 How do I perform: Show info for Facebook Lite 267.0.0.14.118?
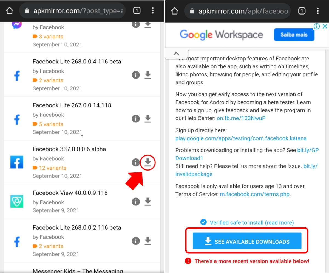point(136,119)
